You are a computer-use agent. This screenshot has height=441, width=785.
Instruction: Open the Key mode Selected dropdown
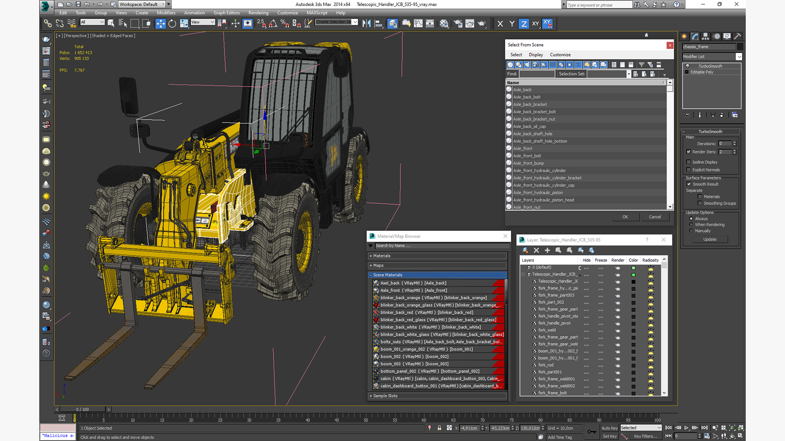coord(641,428)
